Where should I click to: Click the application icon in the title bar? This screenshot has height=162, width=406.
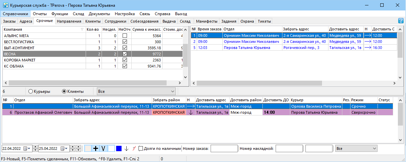(x=5, y=5)
